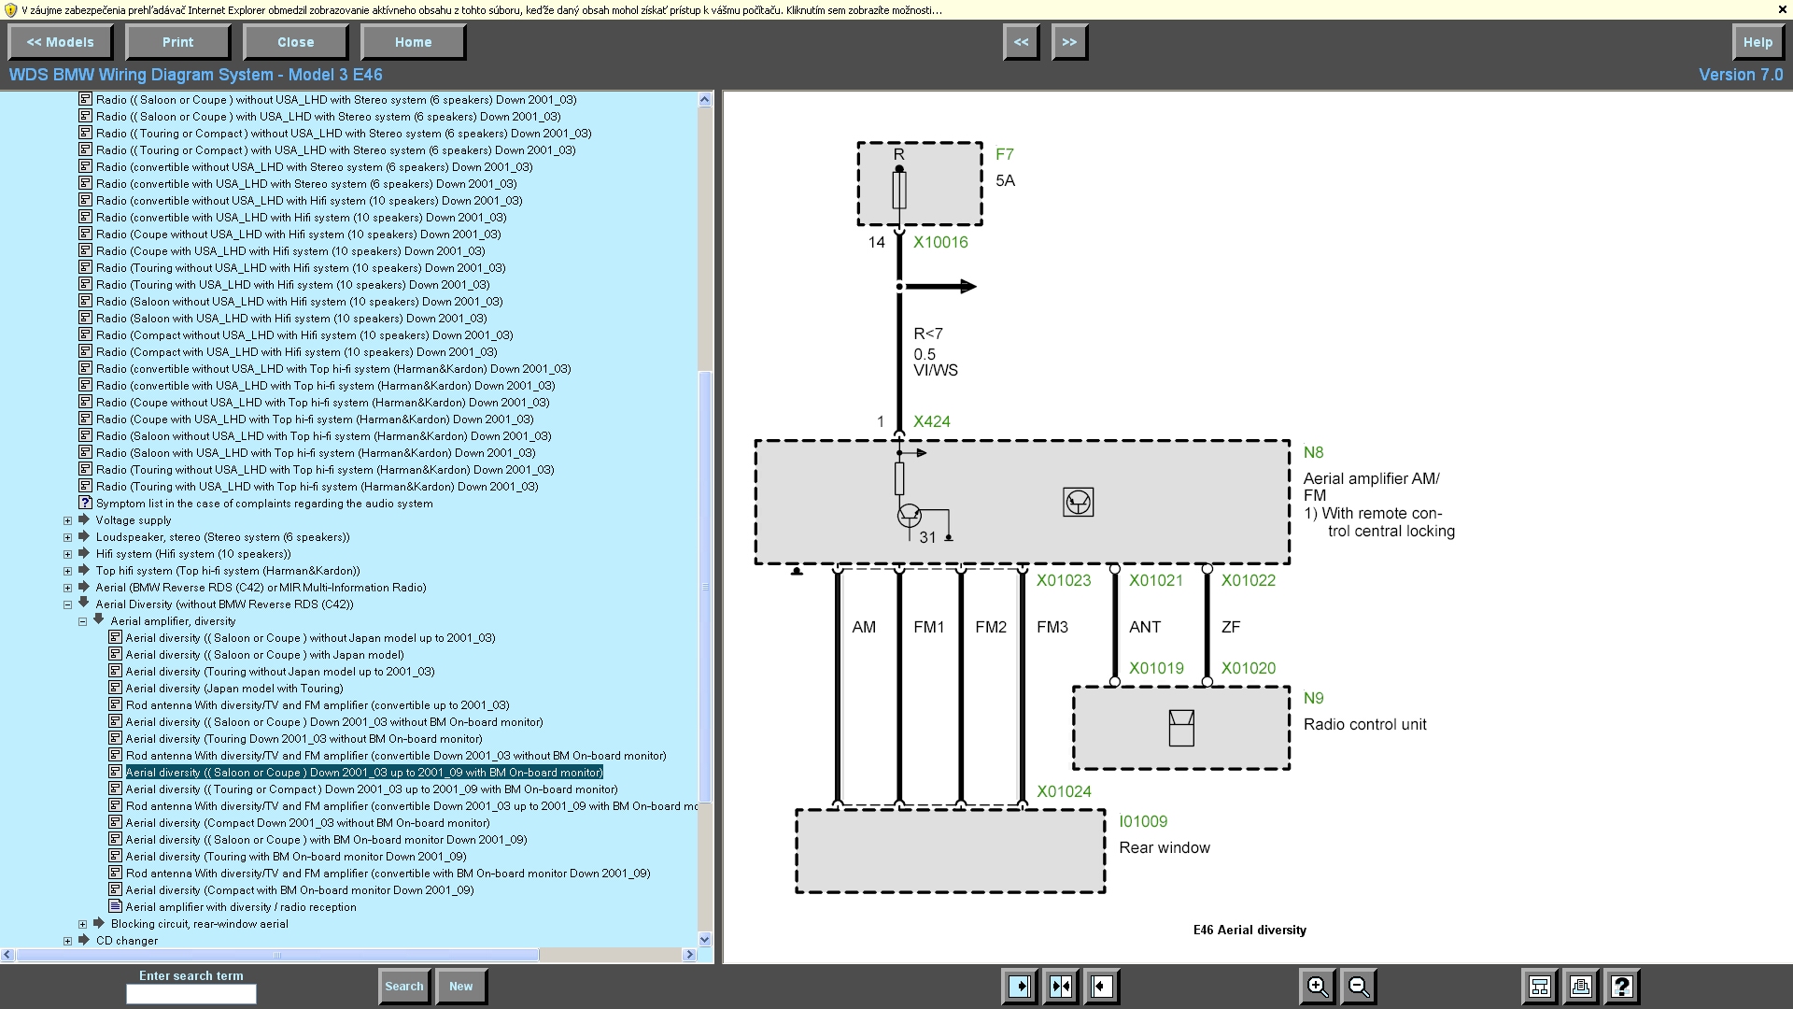The width and height of the screenshot is (1793, 1009).
Task: Click the Home button
Action: (x=413, y=42)
